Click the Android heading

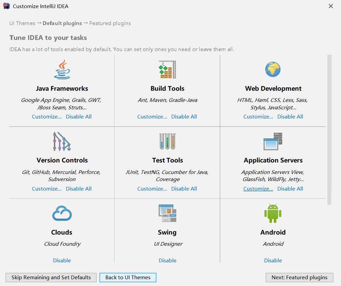(x=273, y=233)
